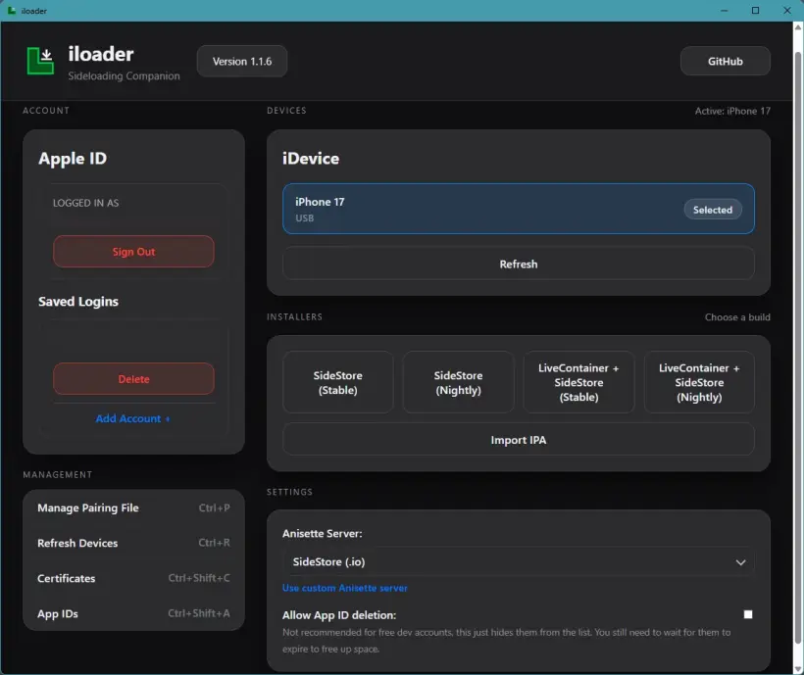Click the scrollbar up arrow
The image size is (804, 675).
pos(798,27)
